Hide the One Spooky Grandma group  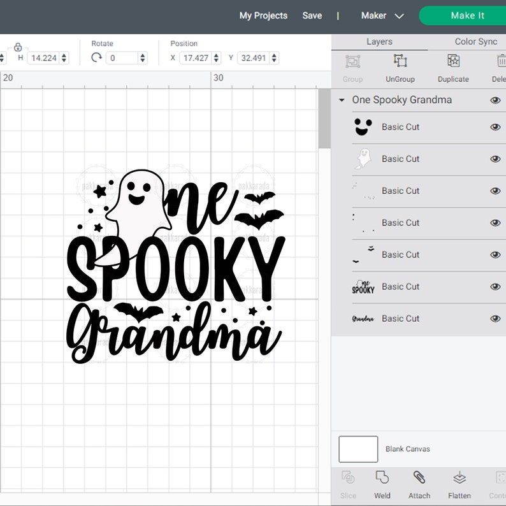pos(495,100)
